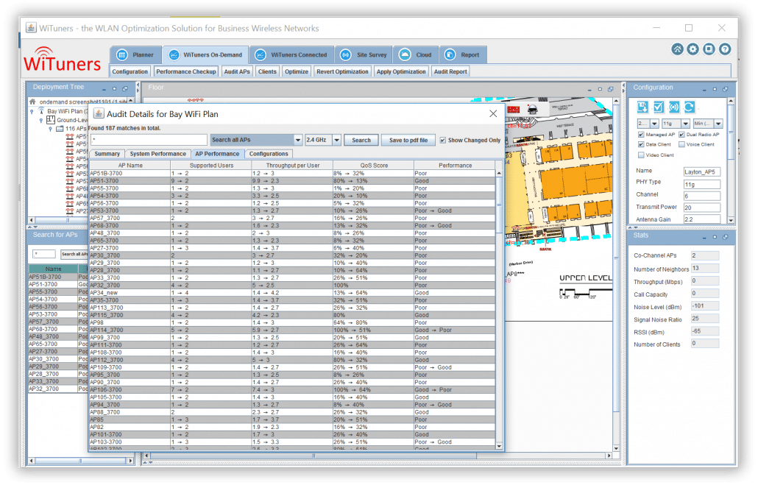Switch to the WiTuners Connected tab

point(291,55)
